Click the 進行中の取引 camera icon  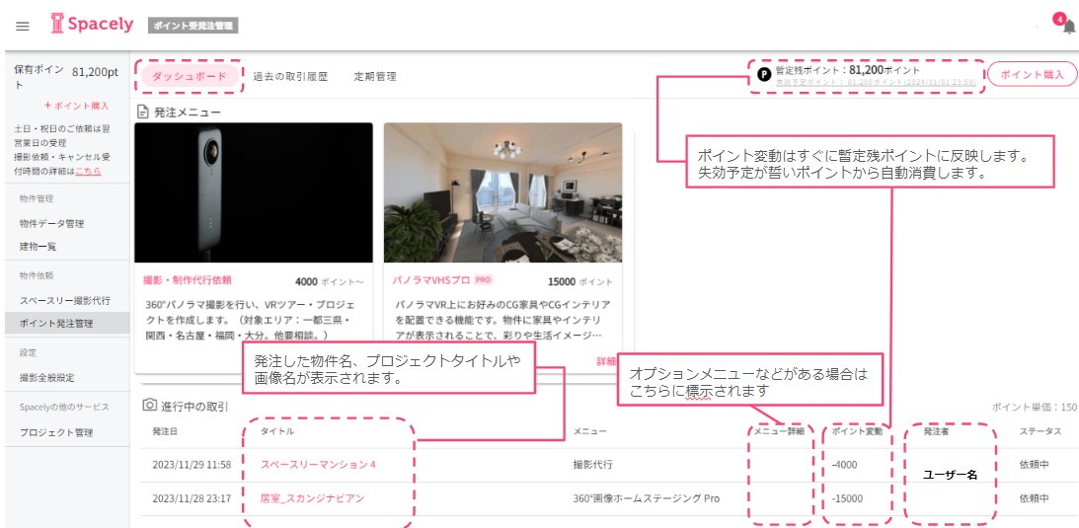(149, 405)
